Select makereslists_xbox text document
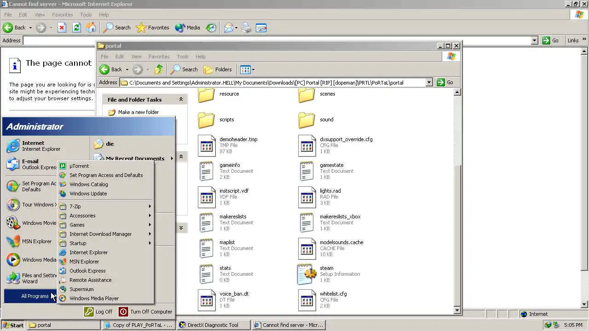Screen dimensions: 589x331 [x=329, y=223]
